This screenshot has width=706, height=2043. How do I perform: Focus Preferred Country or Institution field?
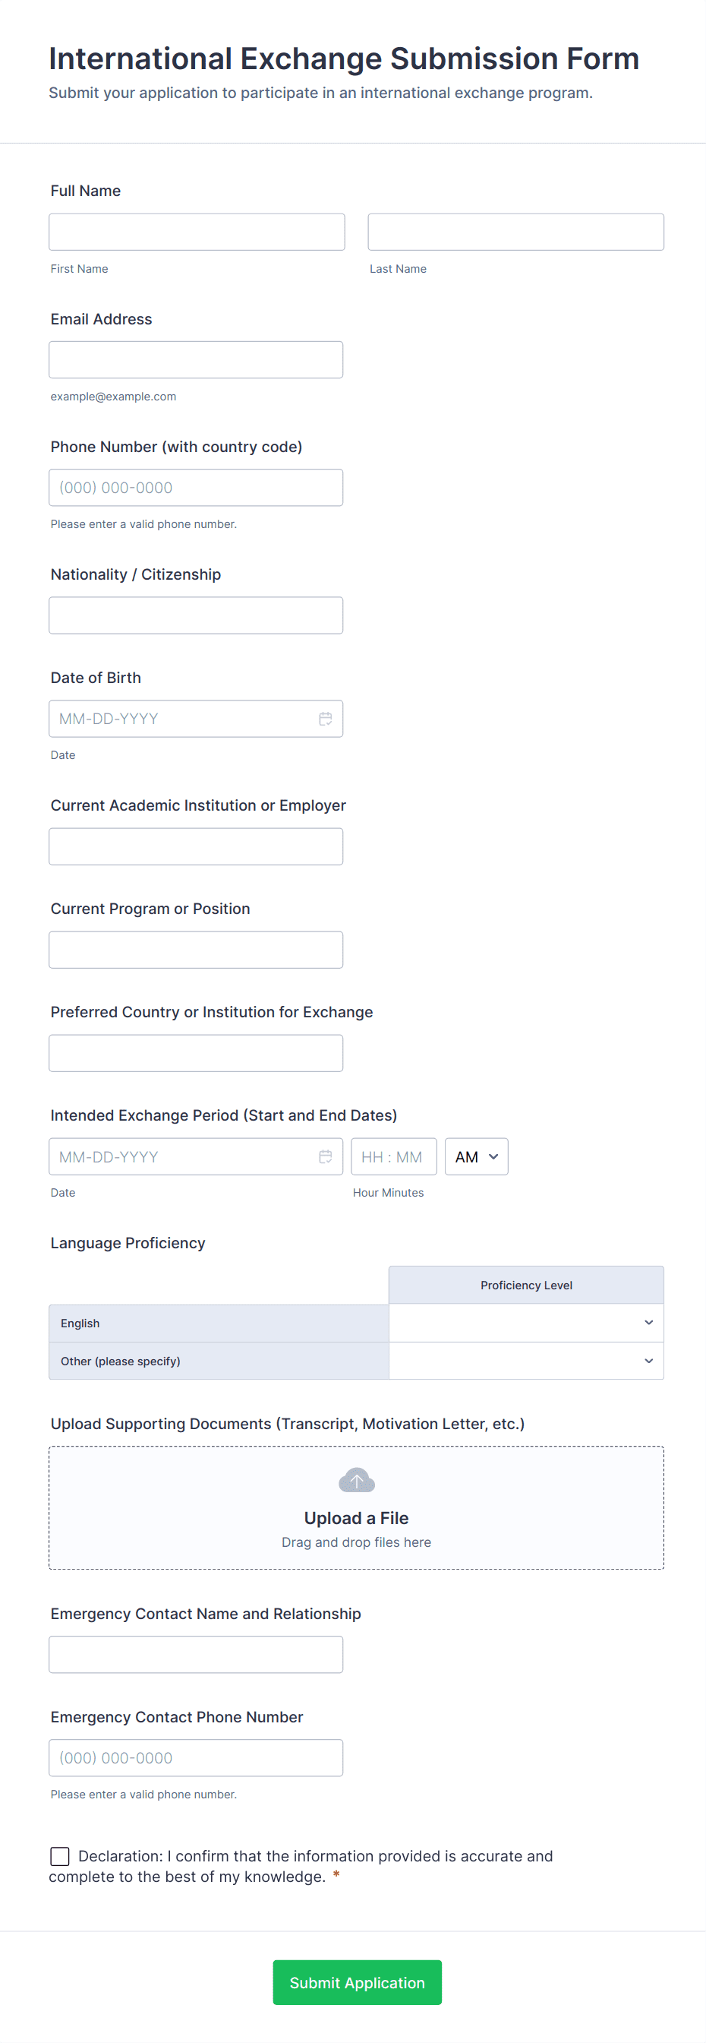[x=196, y=1052]
